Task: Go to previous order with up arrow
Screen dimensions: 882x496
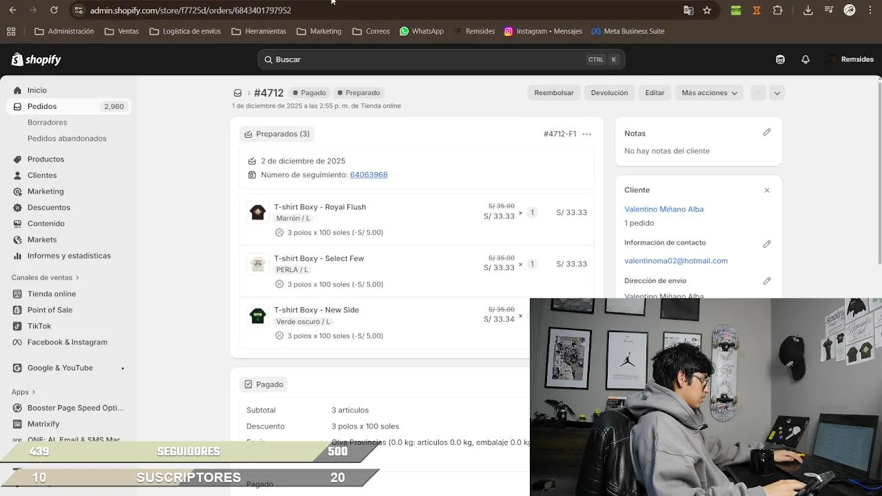Action: pyautogui.click(x=759, y=93)
